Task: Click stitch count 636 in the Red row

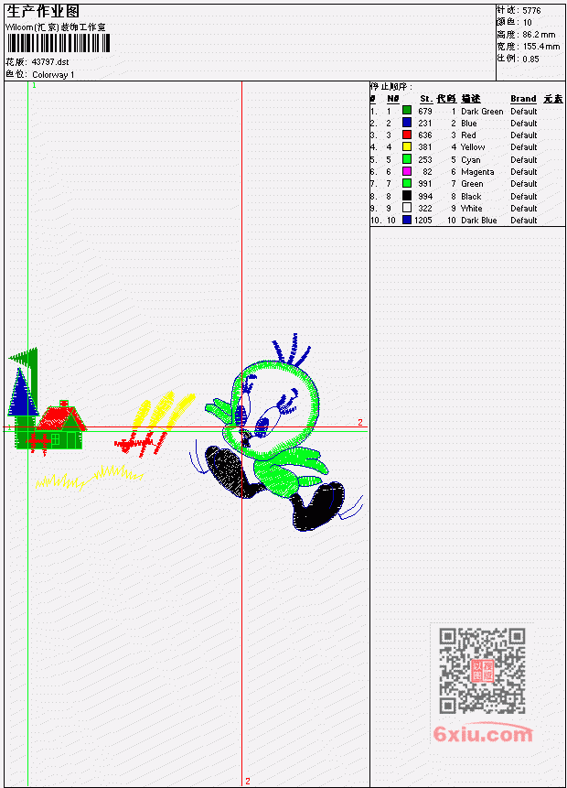Action: click(425, 135)
